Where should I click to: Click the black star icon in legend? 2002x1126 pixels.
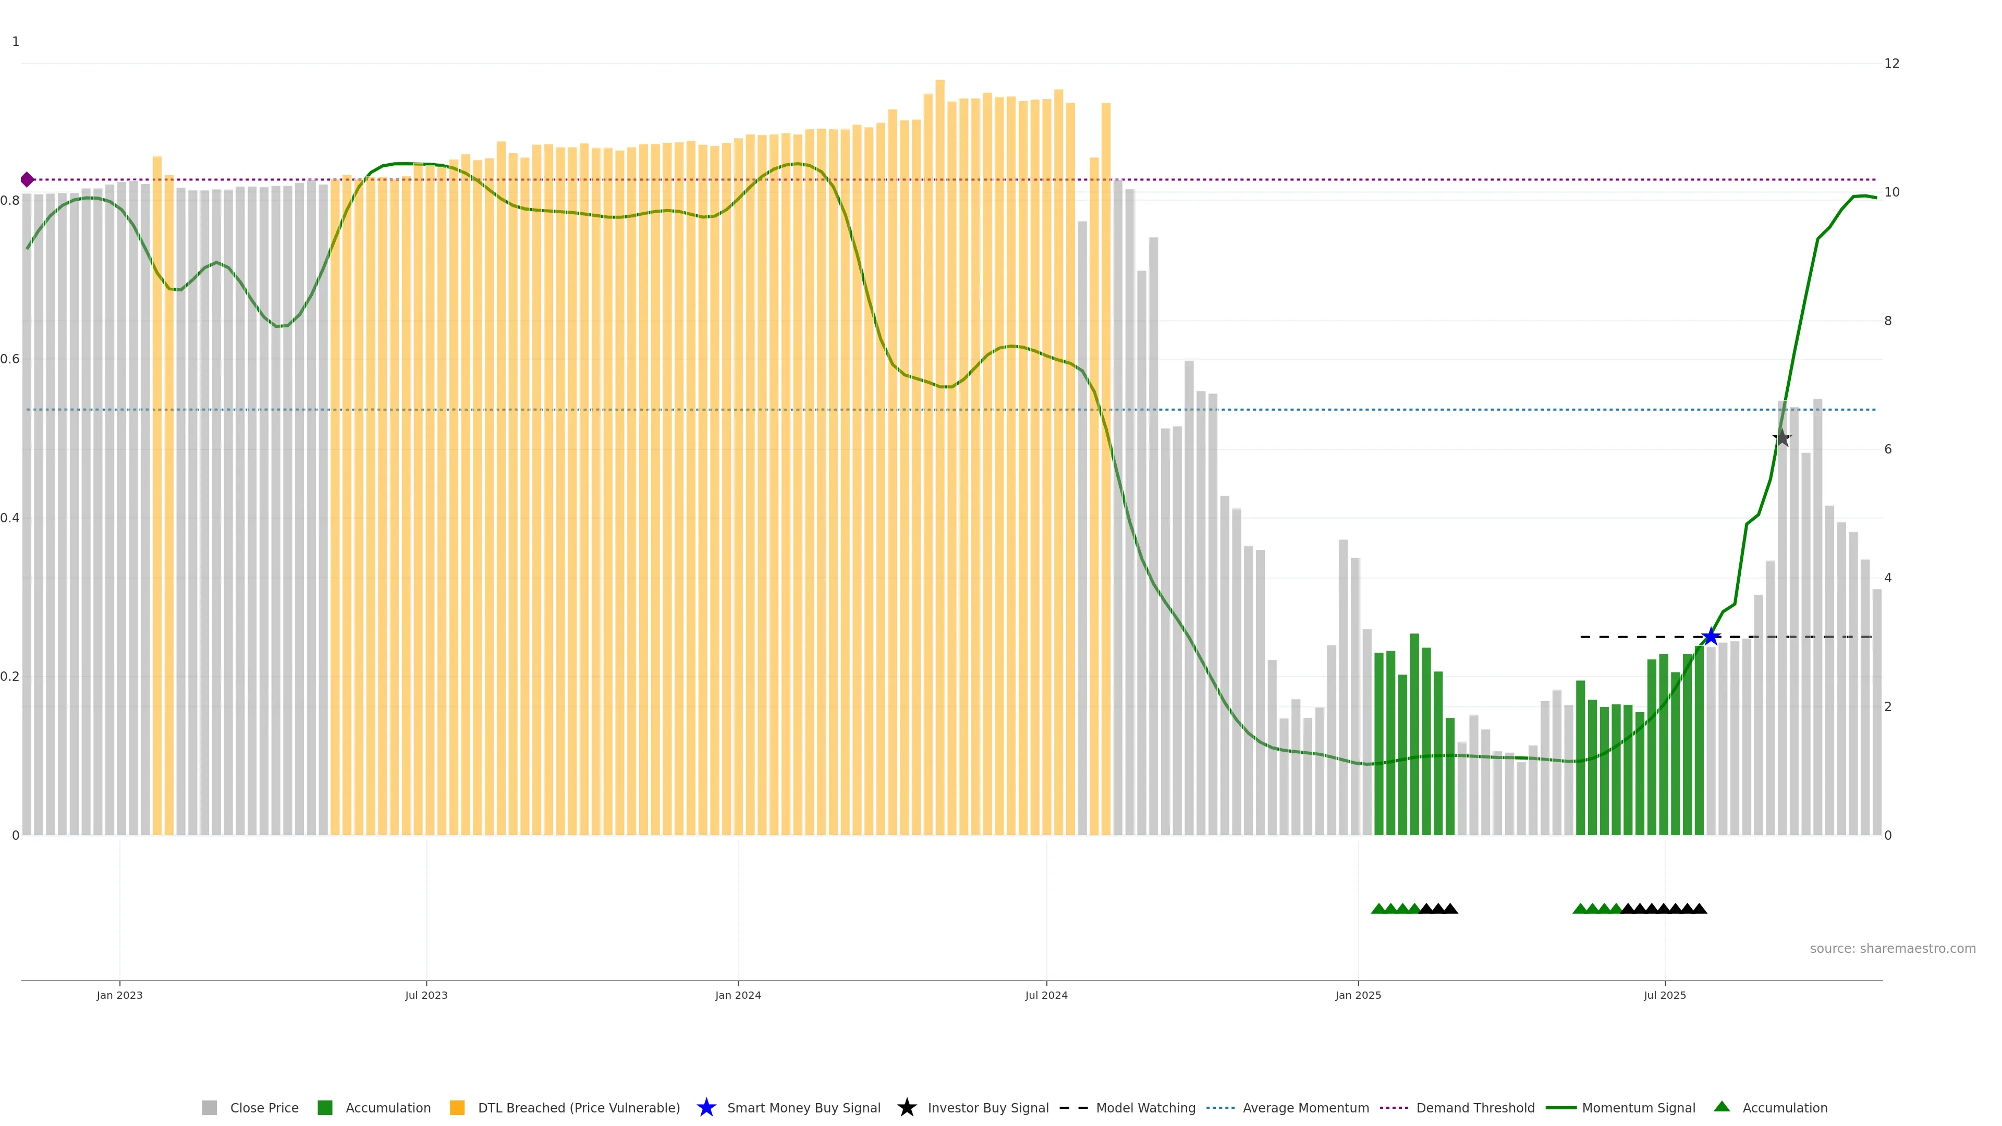tap(906, 1107)
